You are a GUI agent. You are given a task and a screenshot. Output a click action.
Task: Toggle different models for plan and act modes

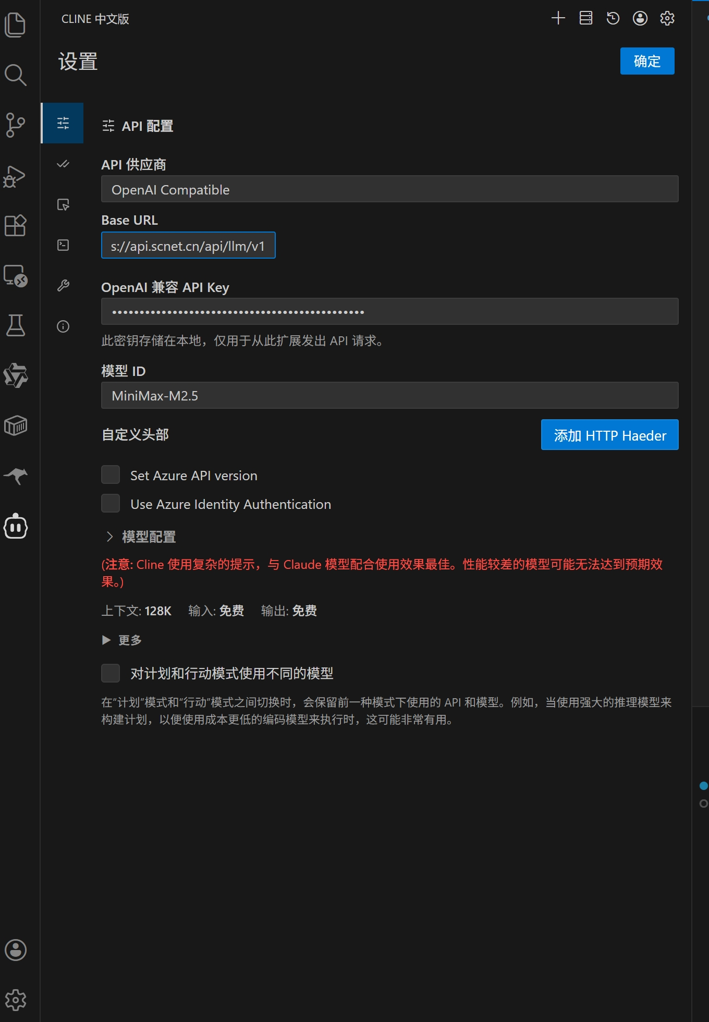pyautogui.click(x=111, y=673)
